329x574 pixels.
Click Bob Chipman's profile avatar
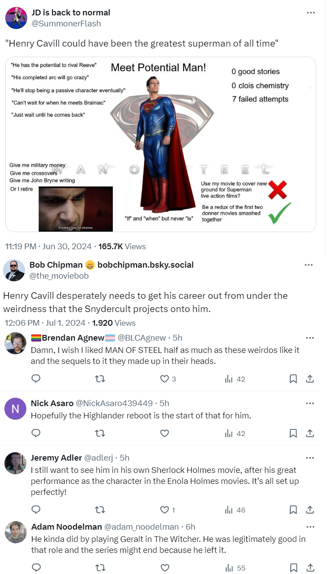click(x=14, y=270)
